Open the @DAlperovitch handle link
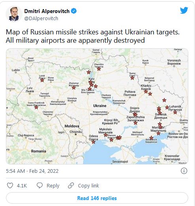Image resolution: width=195 pixels, height=206 pixels. coord(41,19)
